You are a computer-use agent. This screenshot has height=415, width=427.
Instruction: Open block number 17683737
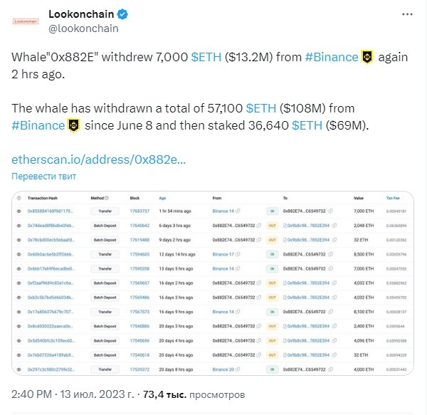(139, 211)
